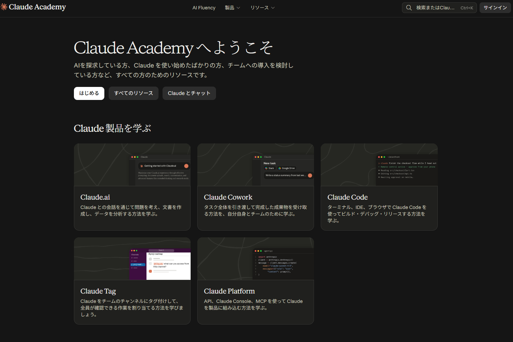This screenshot has width=513, height=342.
Task: Open the Claude Academy home link
Action: pyautogui.click(x=33, y=7)
